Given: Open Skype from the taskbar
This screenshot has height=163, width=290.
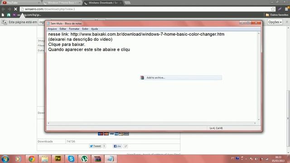Looking at the screenshot, I should point(71,159).
